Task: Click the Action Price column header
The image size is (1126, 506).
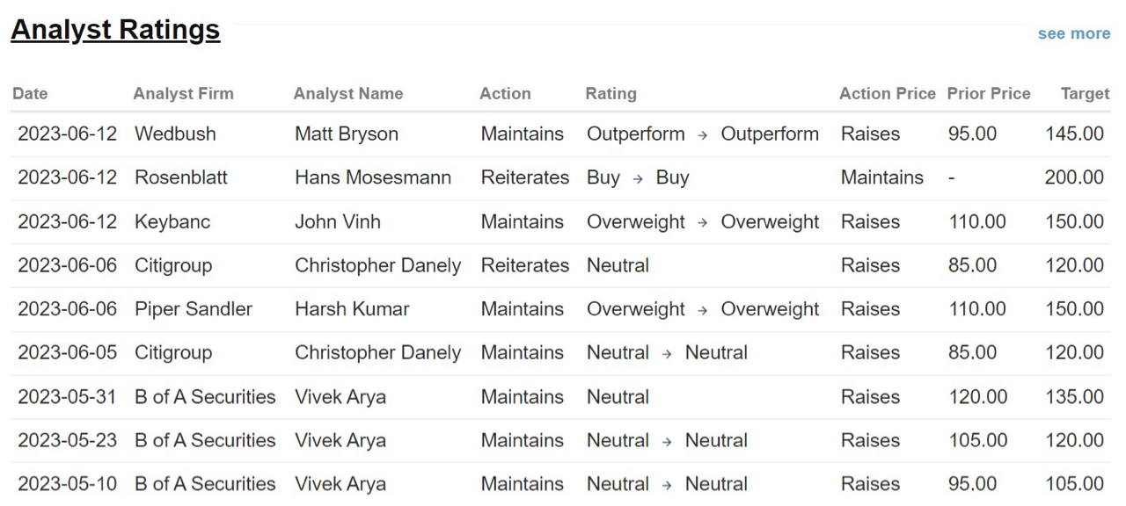Action: click(x=888, y=93)
